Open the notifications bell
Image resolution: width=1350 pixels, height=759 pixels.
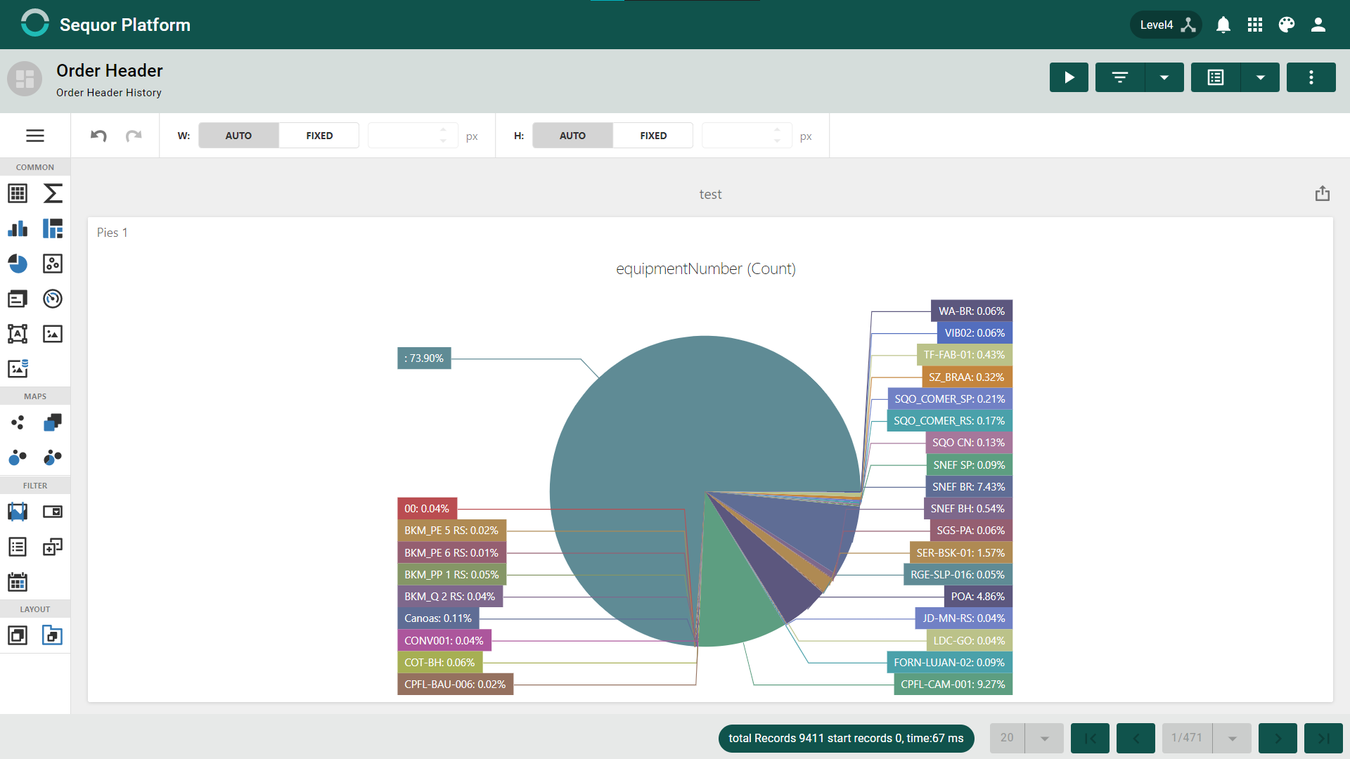pos(1223,25)
